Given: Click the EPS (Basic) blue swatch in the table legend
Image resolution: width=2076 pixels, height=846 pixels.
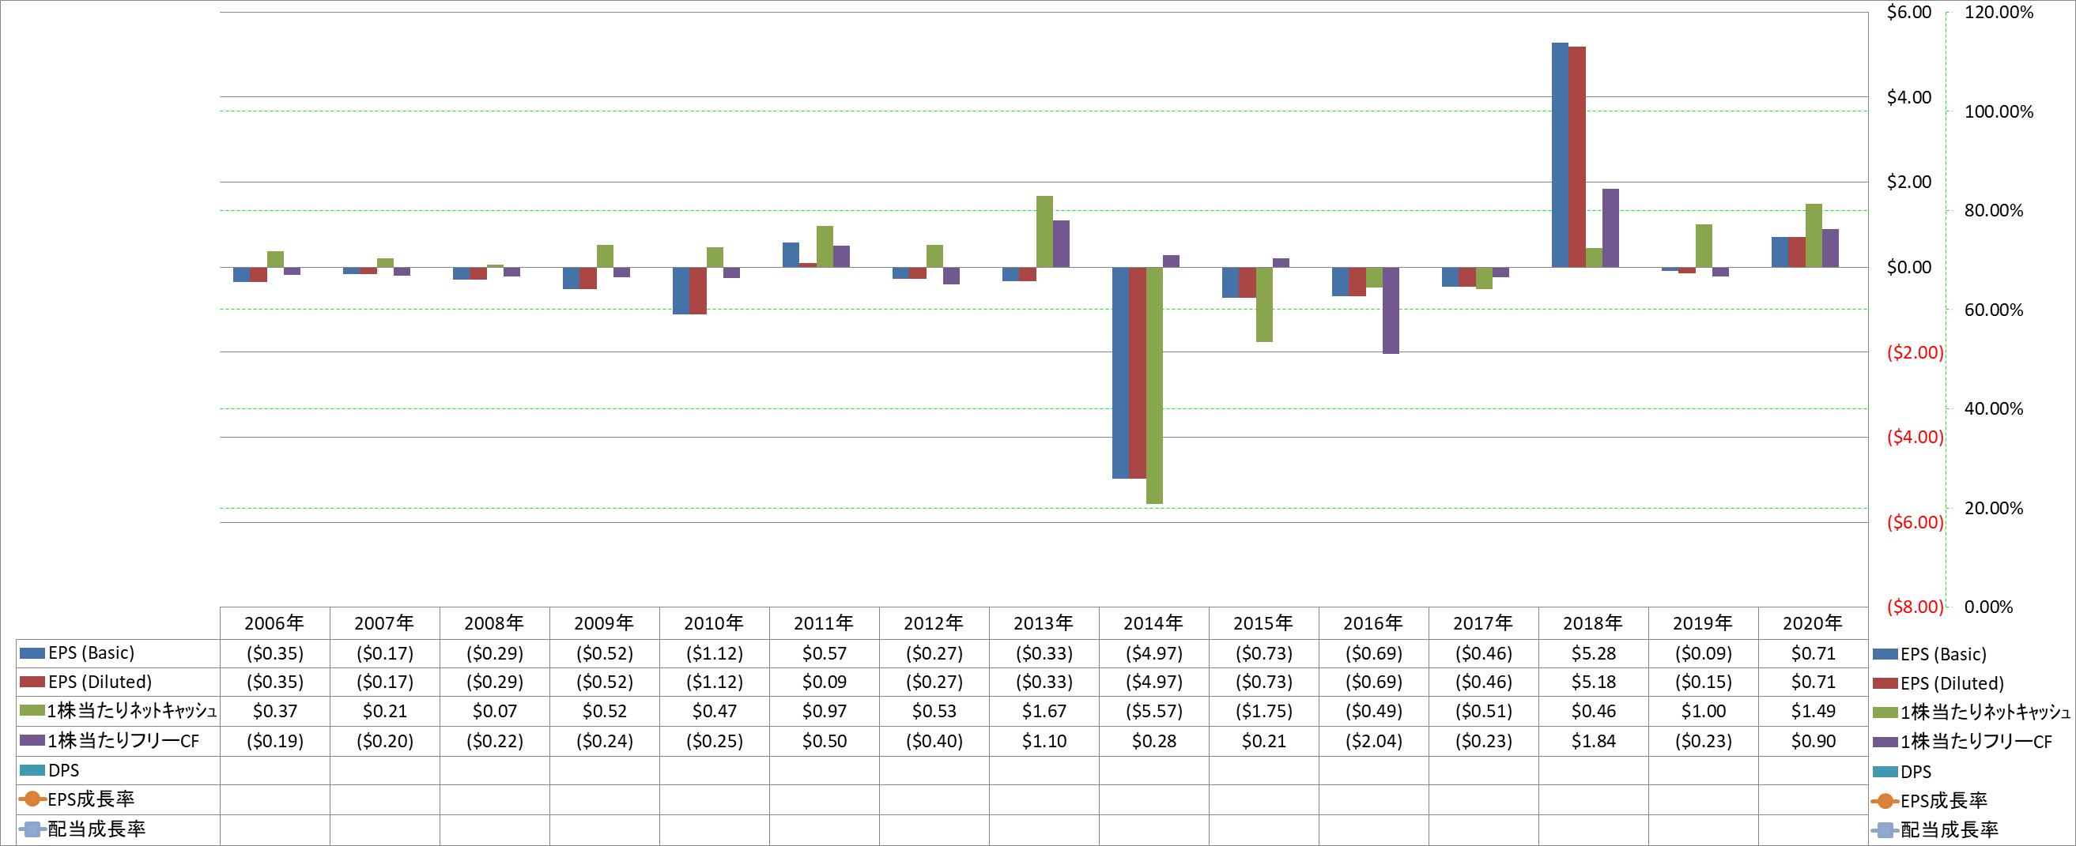Looking at the screenshot, I should click(32, 652).
